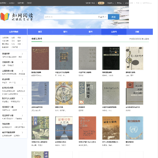
Task: Open the blue striped book cover thumbnail
Action: (x=40, y=93)
